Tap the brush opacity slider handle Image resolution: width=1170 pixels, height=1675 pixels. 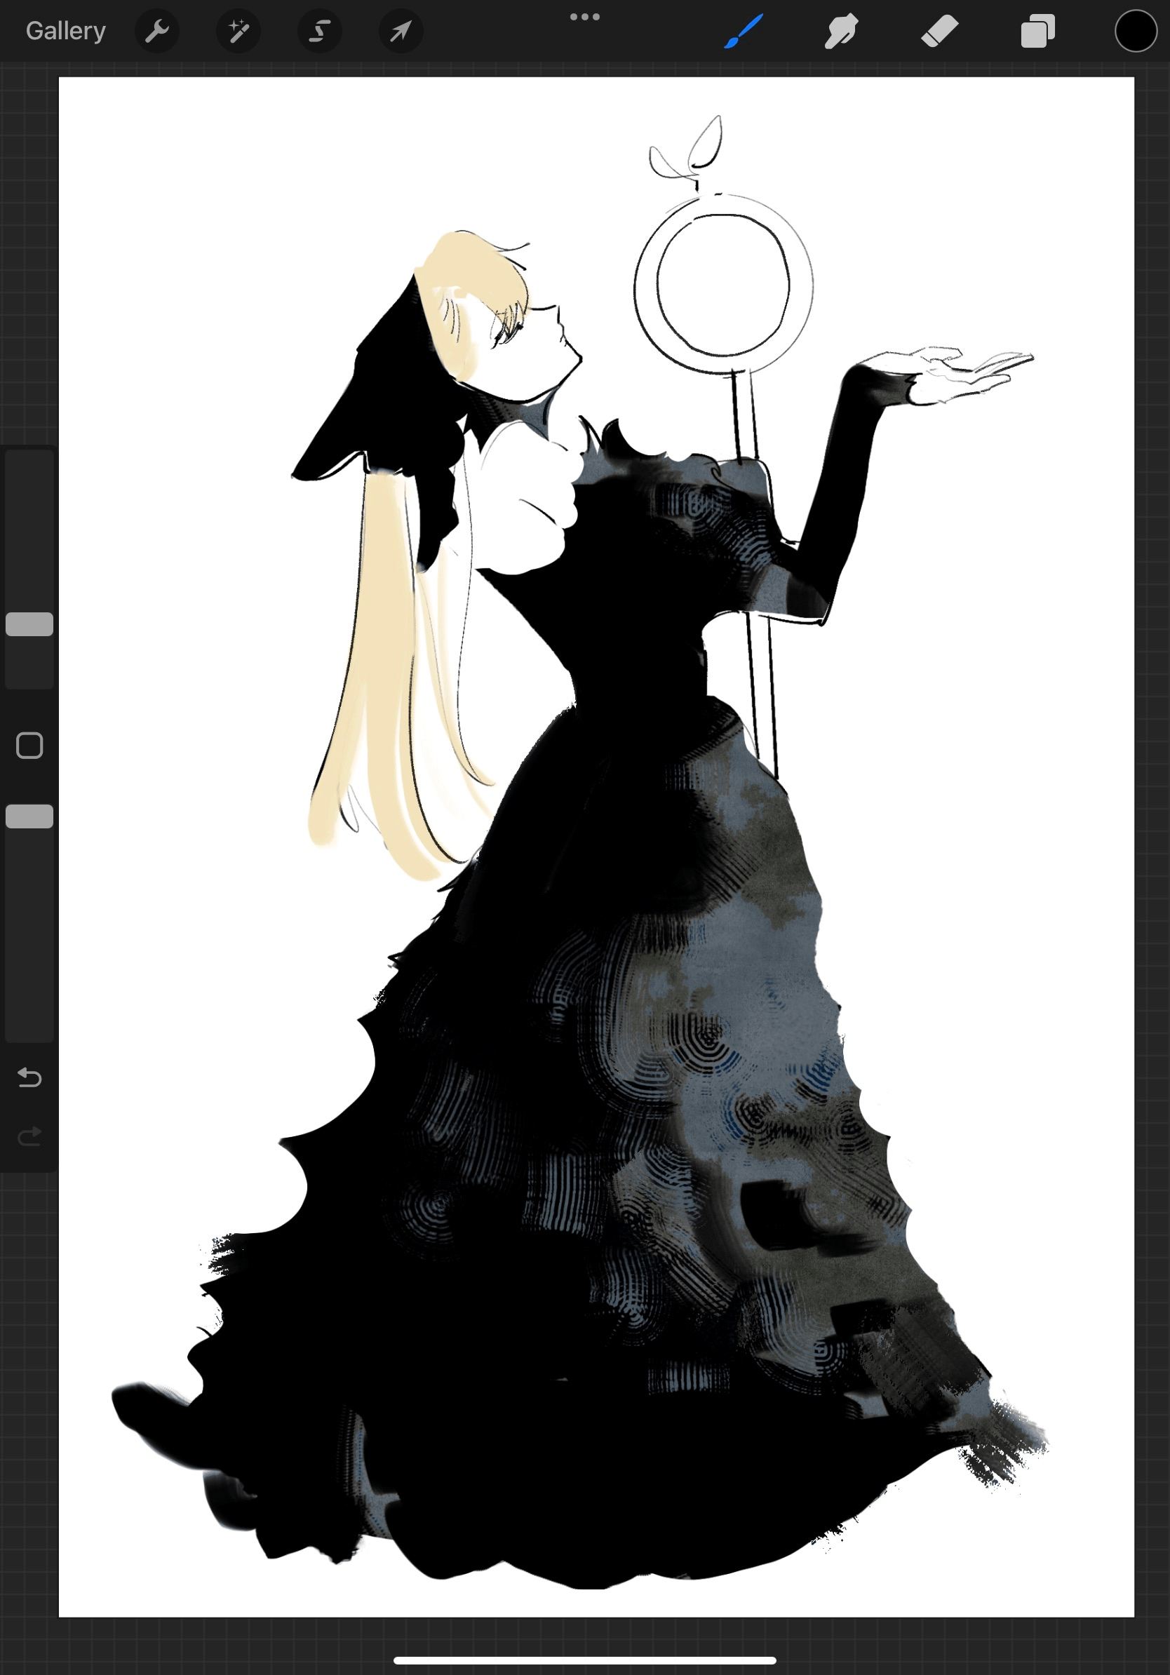click(29, 816)
